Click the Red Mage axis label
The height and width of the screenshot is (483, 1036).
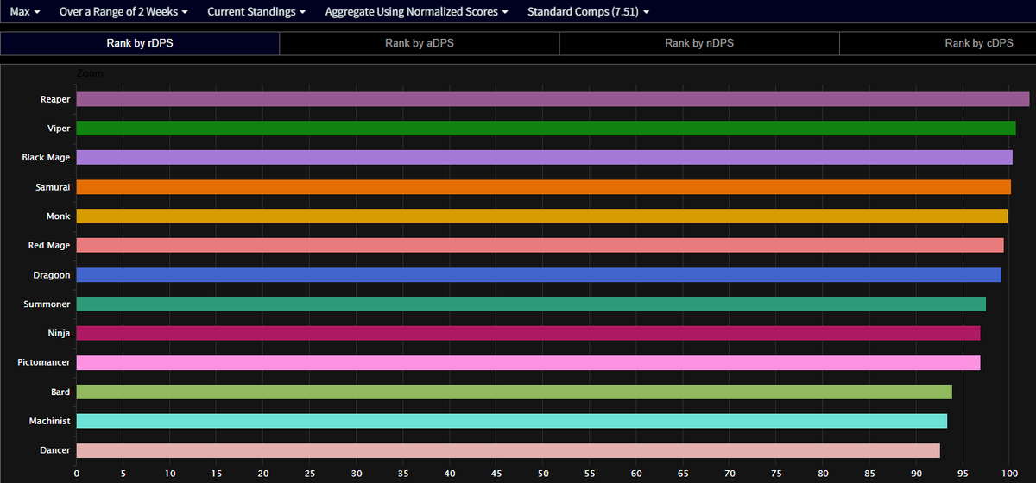(x=49, y=246)
